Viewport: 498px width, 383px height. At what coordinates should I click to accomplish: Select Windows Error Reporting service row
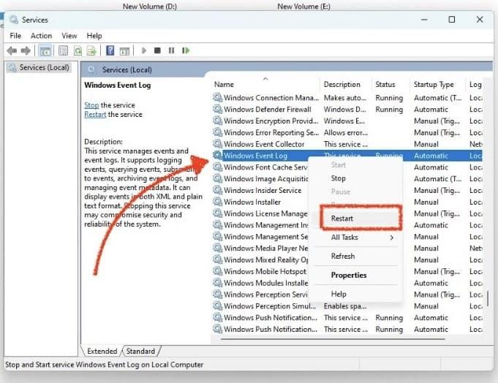pos(347,132)
